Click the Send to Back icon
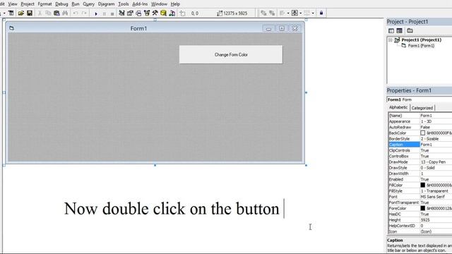Screen dimensions: 452x254 point(272,13)
